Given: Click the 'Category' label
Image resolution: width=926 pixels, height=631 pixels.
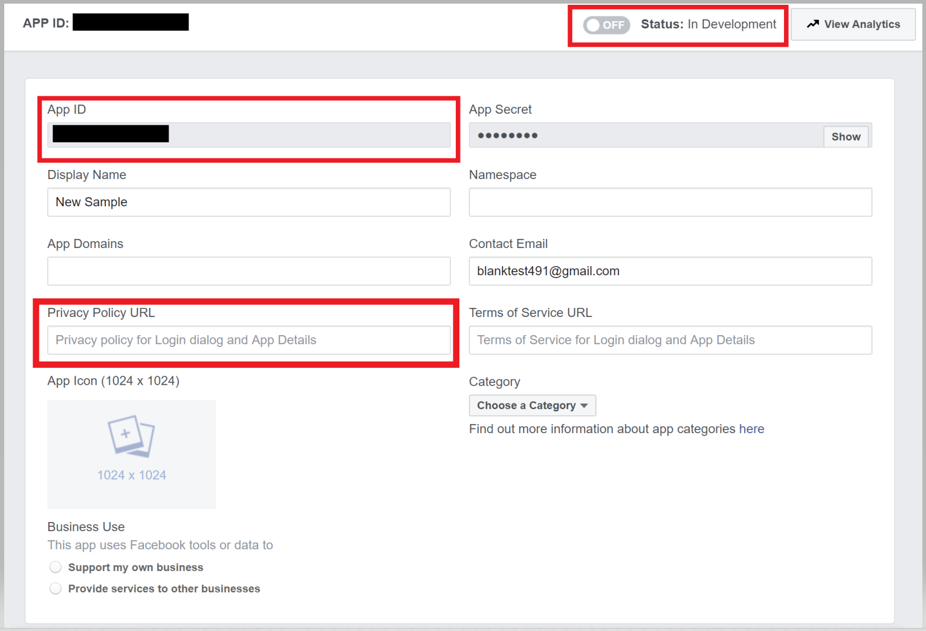Looking at the screenshot, I should pos(494,382).
